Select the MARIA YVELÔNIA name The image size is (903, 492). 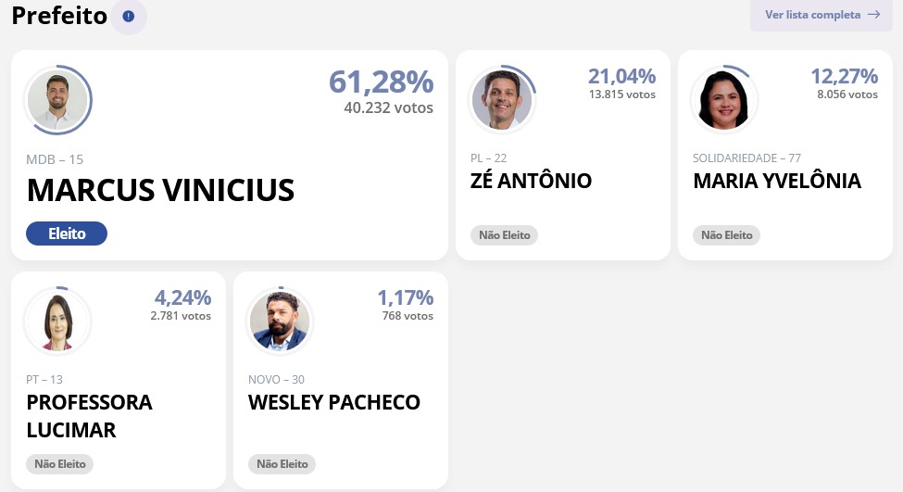(777, 181)
